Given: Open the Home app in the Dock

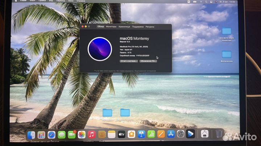Looking at the screenshot, I should (131, 134).
